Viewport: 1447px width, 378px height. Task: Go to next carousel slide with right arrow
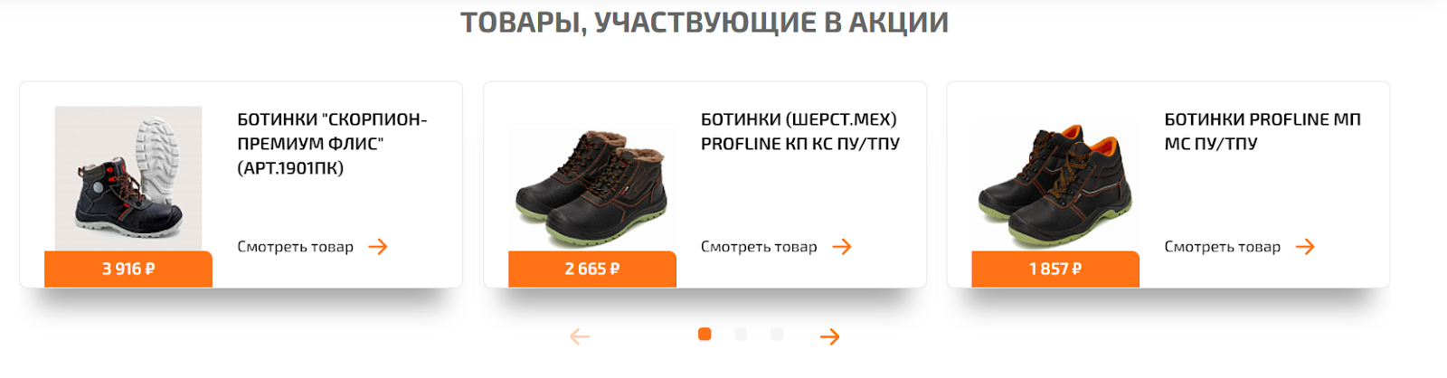[830, 337]
